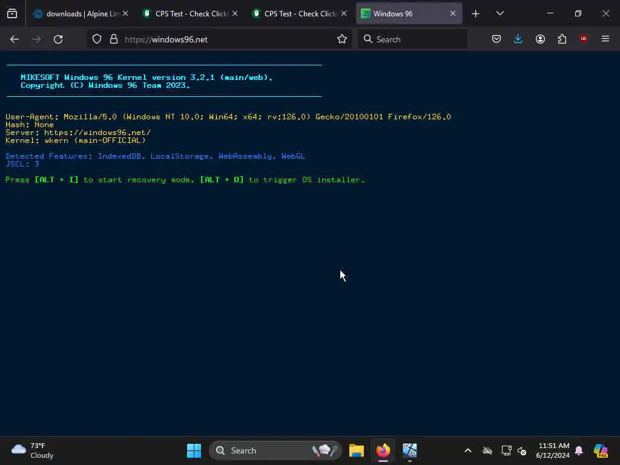Open Firefox hamburger application menu

pyautogui.click(x=605, y=39)
